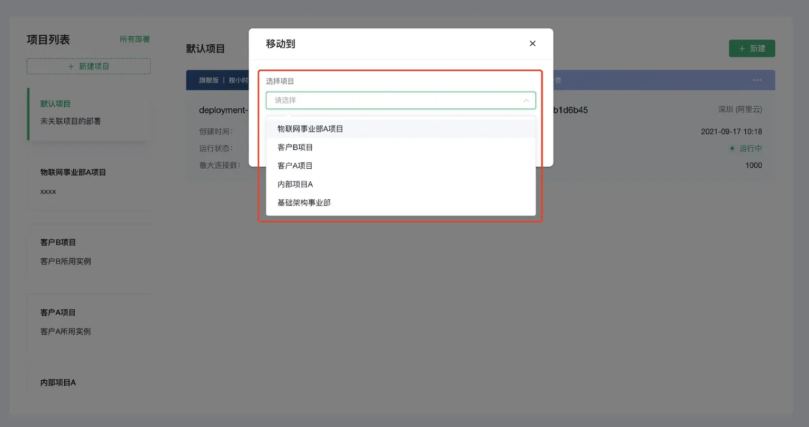Open the deployment card ellipsis menu

tap(757, 80)
